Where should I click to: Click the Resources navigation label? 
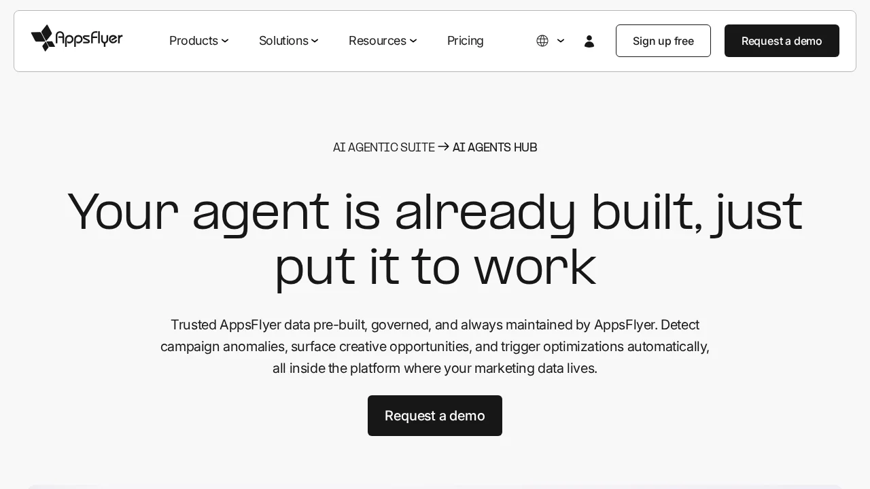(x=377, y=41)
